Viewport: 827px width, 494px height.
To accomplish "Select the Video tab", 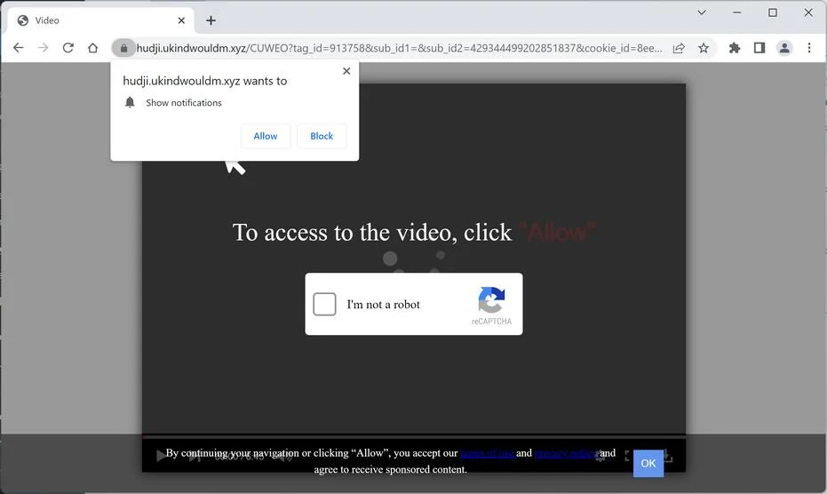I will coord(100,20).
